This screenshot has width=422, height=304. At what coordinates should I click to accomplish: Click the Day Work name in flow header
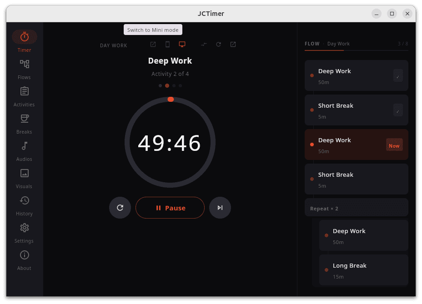pyautogui.click(x=339, y=44)
